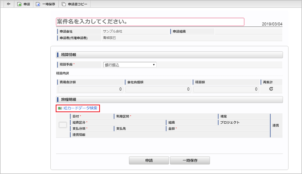Click the プロジェクト column header
Screen dimensions: 302x174
click(x=230, y=123)
